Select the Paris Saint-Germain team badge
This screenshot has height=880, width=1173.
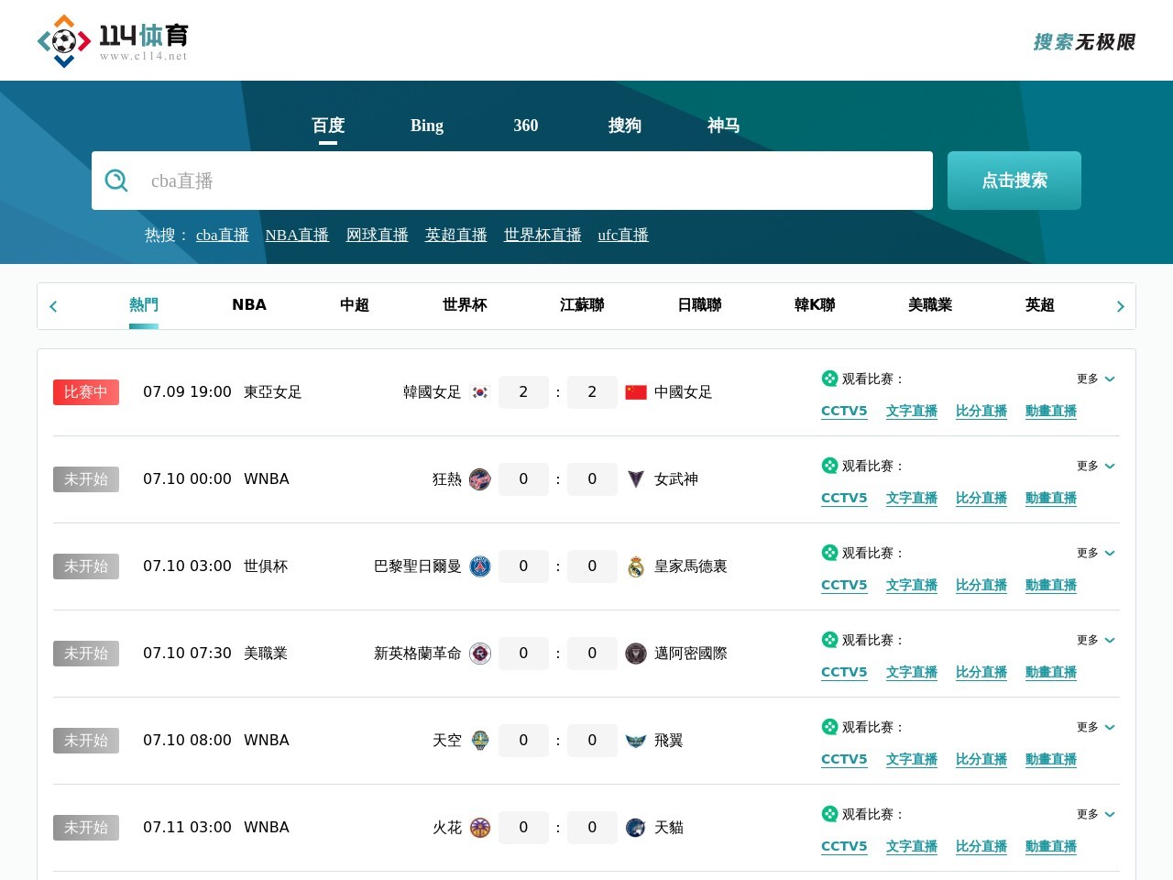(479, 566)
